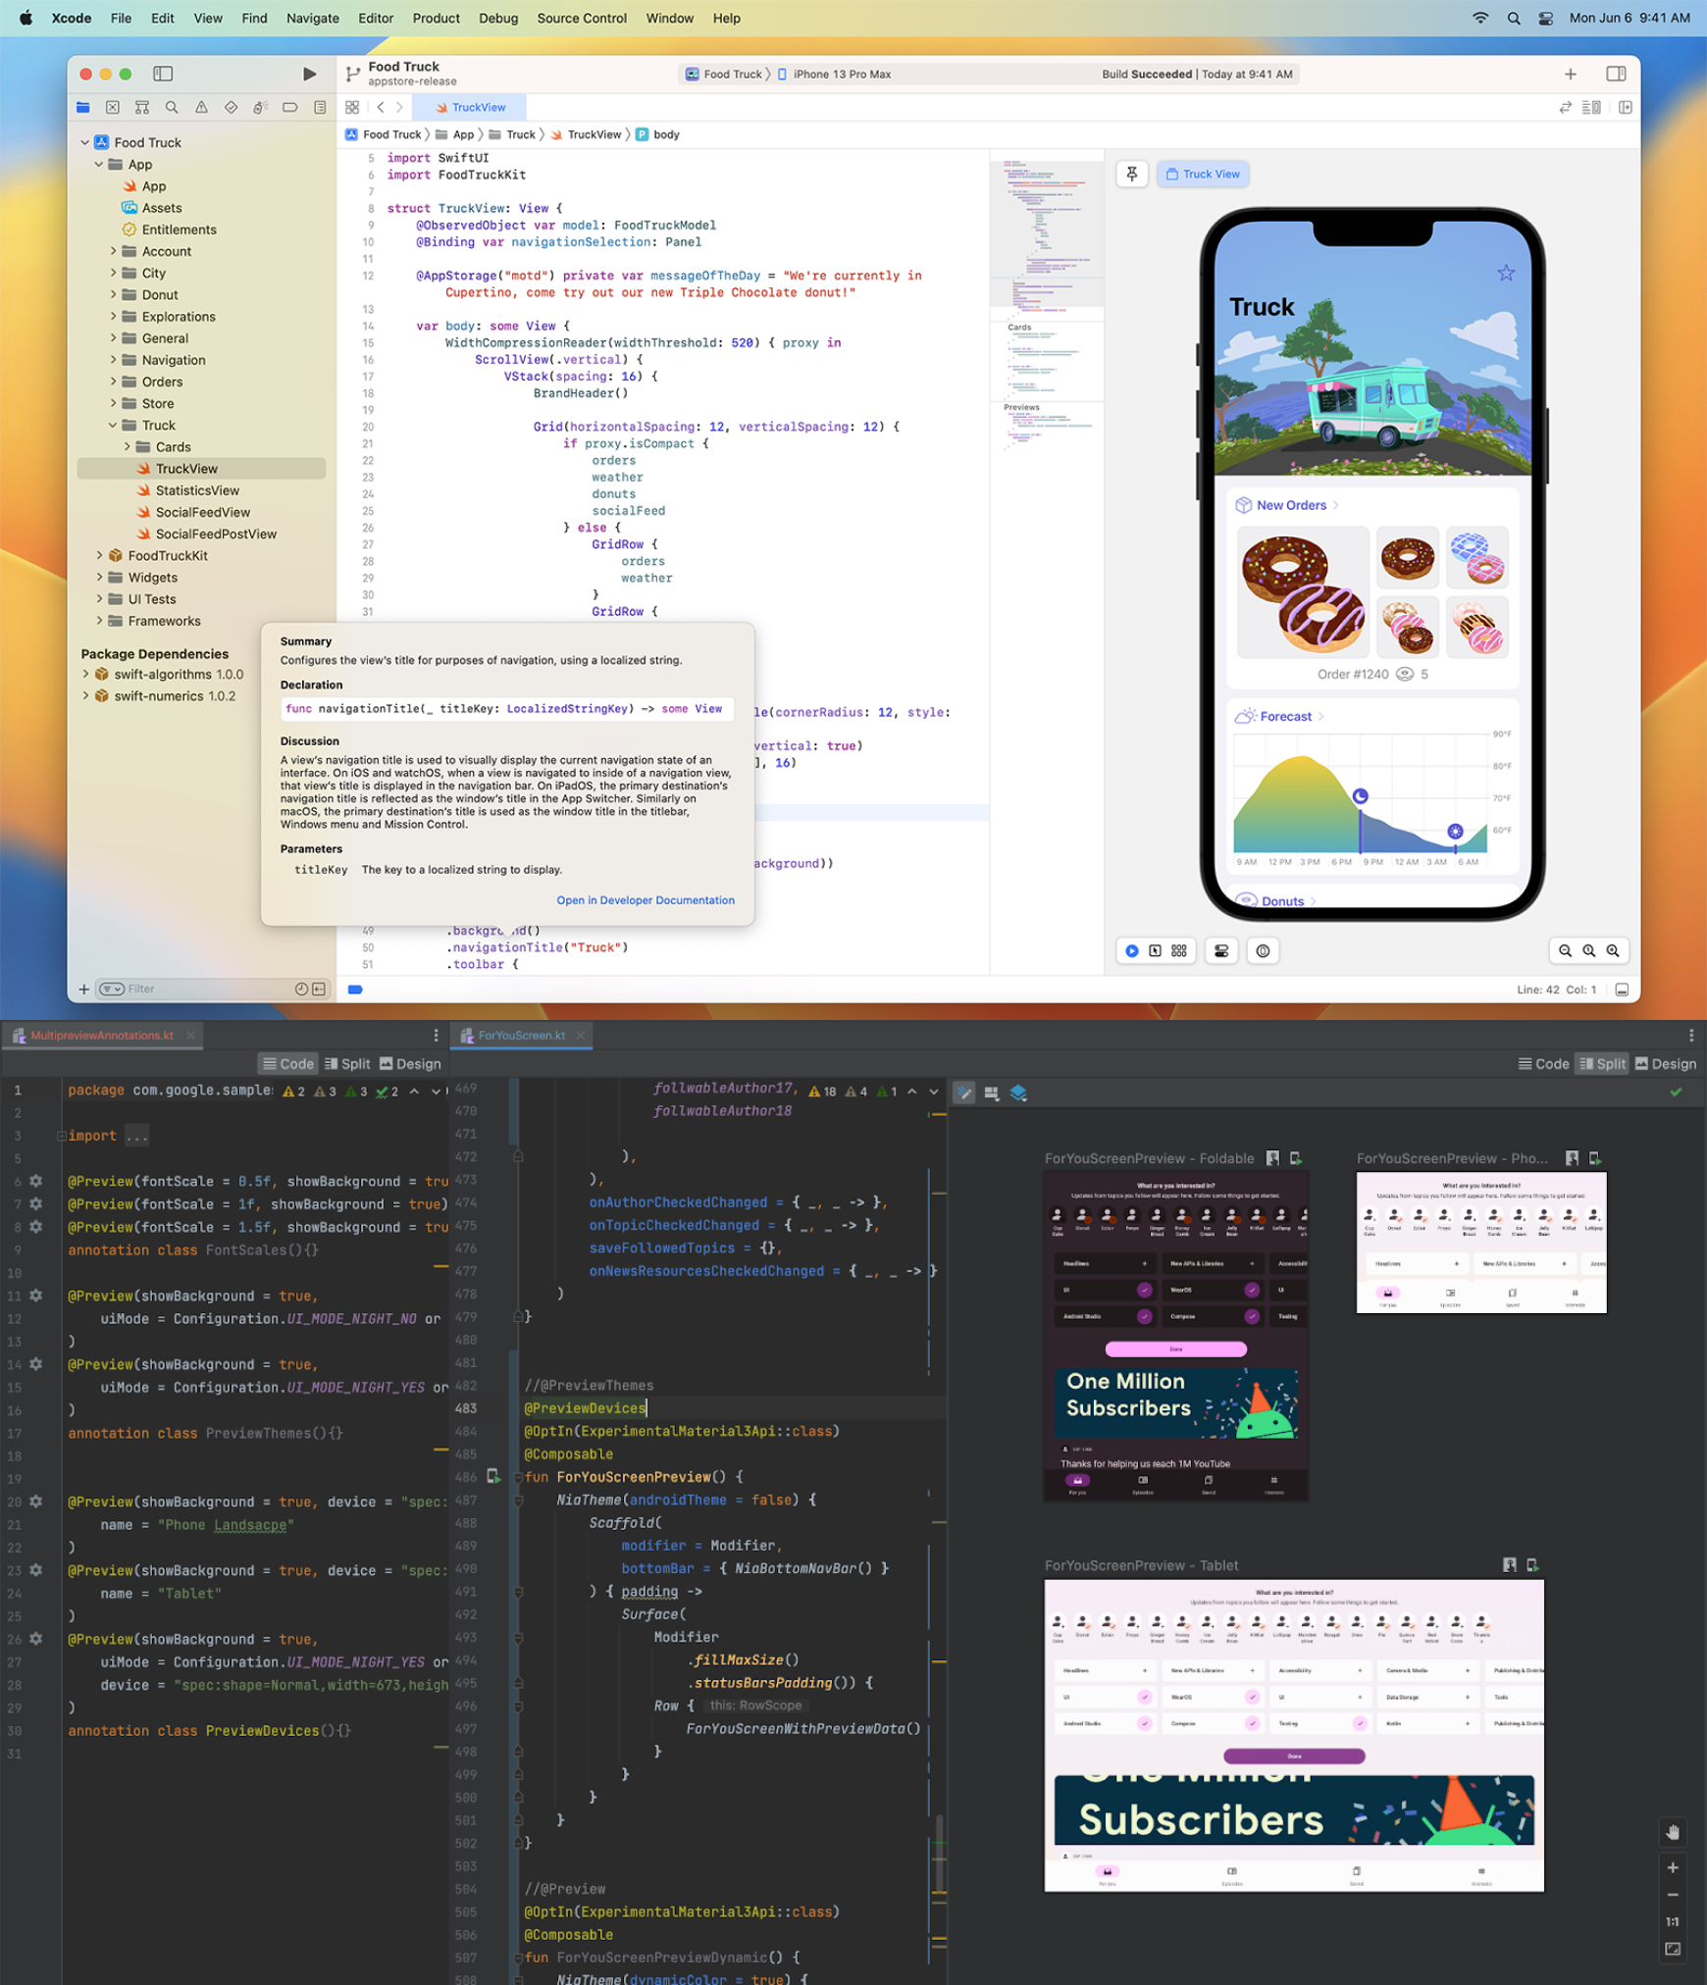Viewport: 1707px width, 1985px height.
Task: Expand the Account folder
Action: tap(113, 251)
